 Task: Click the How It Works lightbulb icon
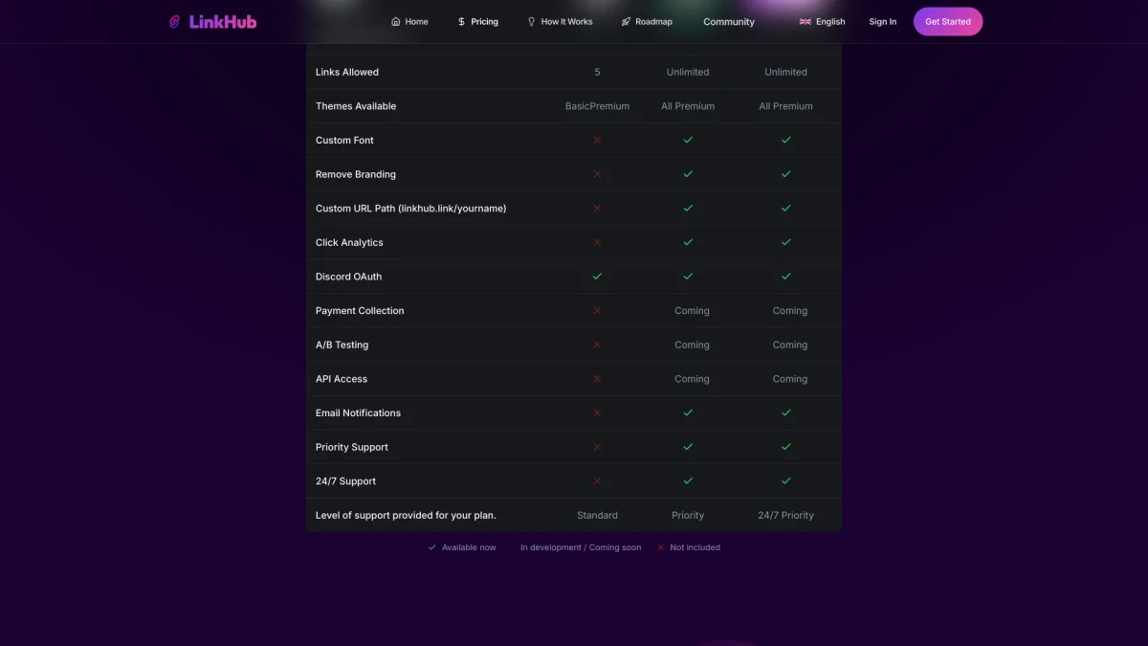532,22
